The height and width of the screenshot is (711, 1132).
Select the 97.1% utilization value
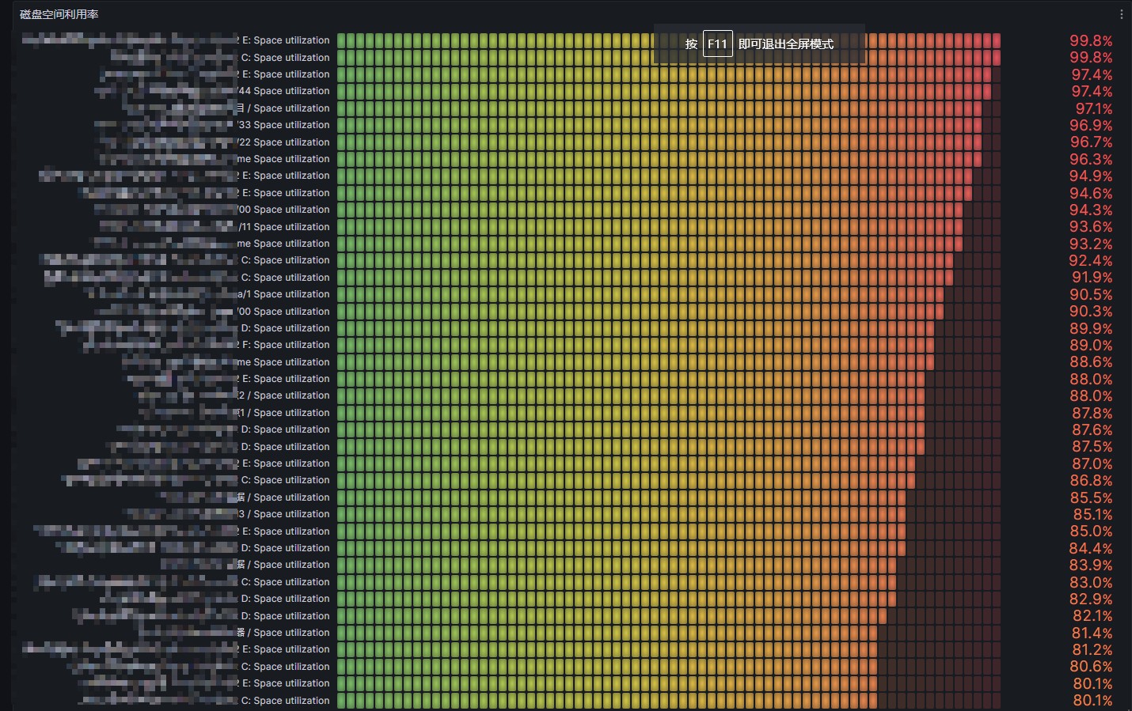1093,108
